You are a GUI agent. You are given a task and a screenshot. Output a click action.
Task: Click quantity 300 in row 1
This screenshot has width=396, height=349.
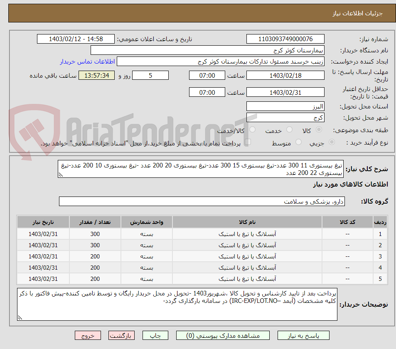pos(95,234)
